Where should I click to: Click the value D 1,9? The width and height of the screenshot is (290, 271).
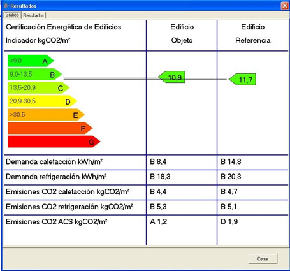click(x=229, y=222)
